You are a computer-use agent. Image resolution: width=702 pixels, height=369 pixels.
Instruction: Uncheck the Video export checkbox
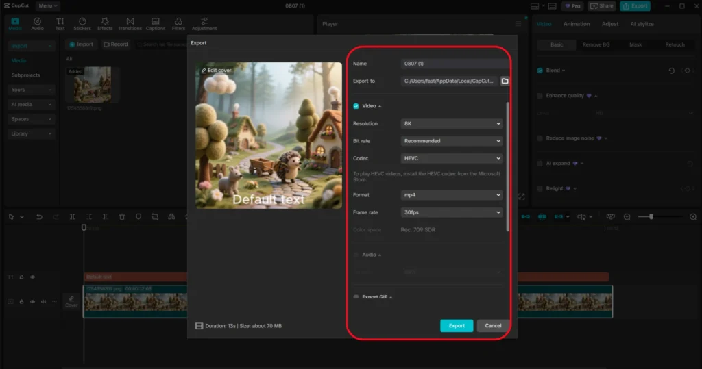[x=356, y=106]
